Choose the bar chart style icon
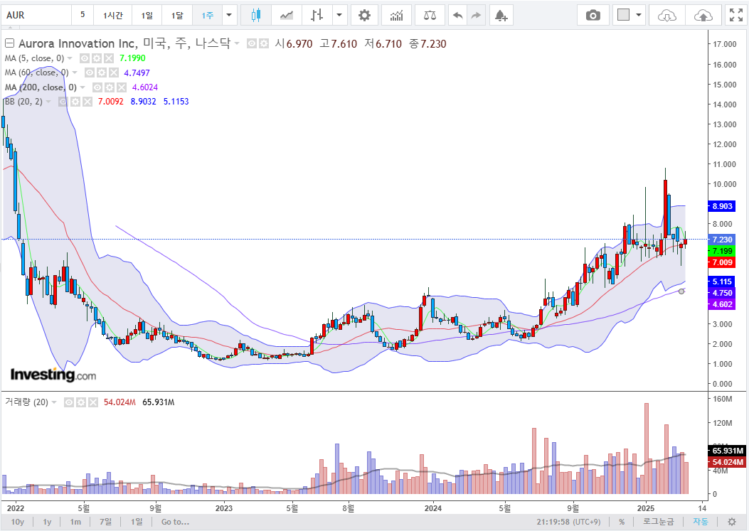 pyautogui.click(x=317, y=15)
